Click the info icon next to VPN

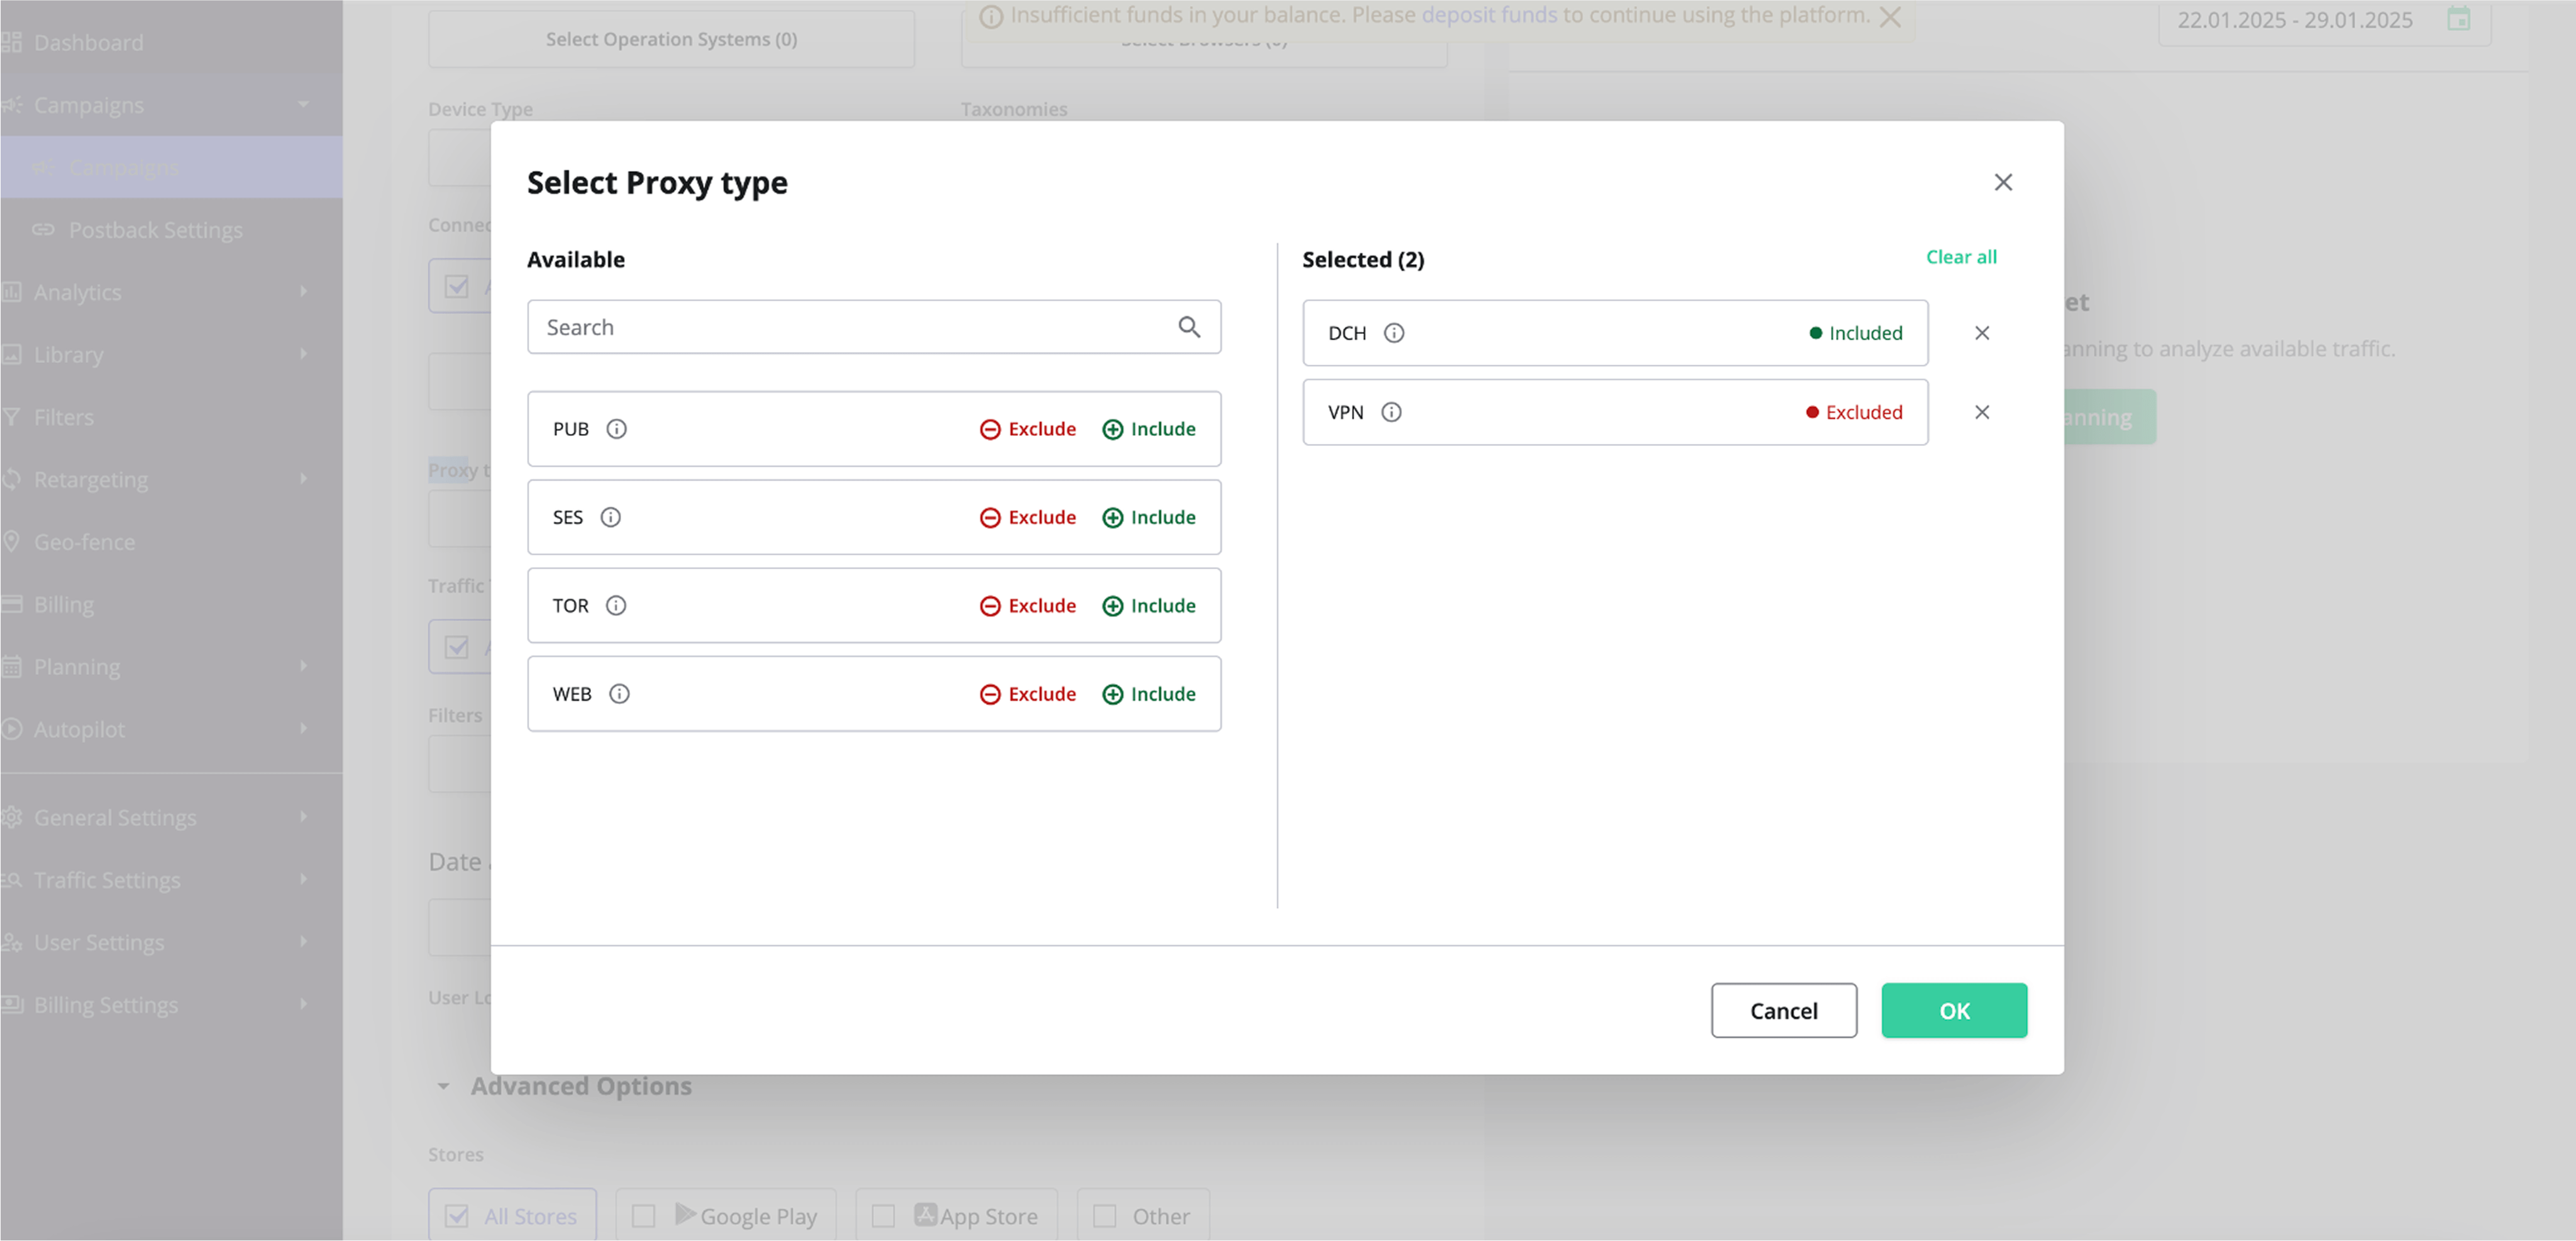click(x=1392, y=412)
